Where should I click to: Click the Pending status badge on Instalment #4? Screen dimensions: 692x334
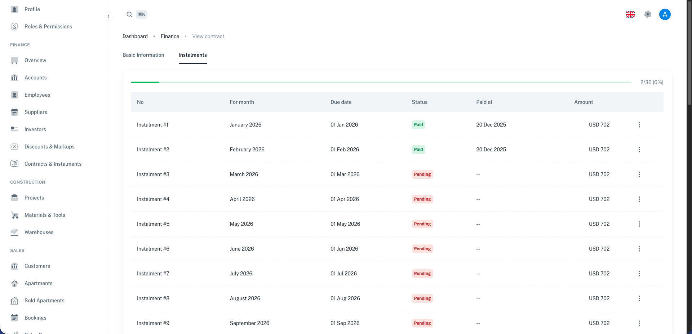tap(422, 199)
